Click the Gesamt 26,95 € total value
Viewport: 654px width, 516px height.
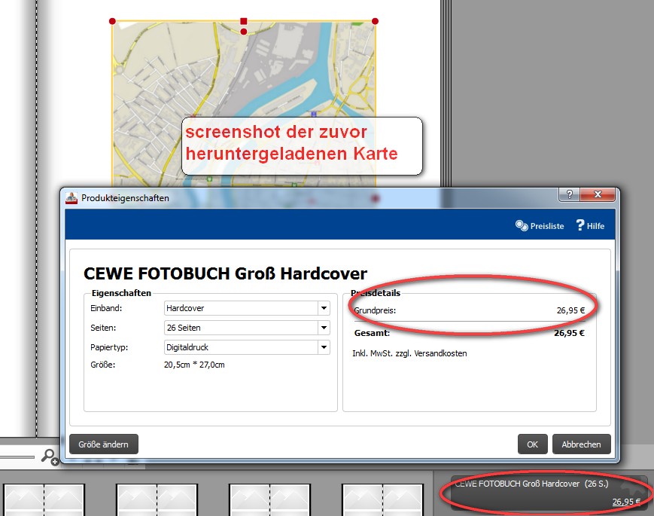point(569,333)
